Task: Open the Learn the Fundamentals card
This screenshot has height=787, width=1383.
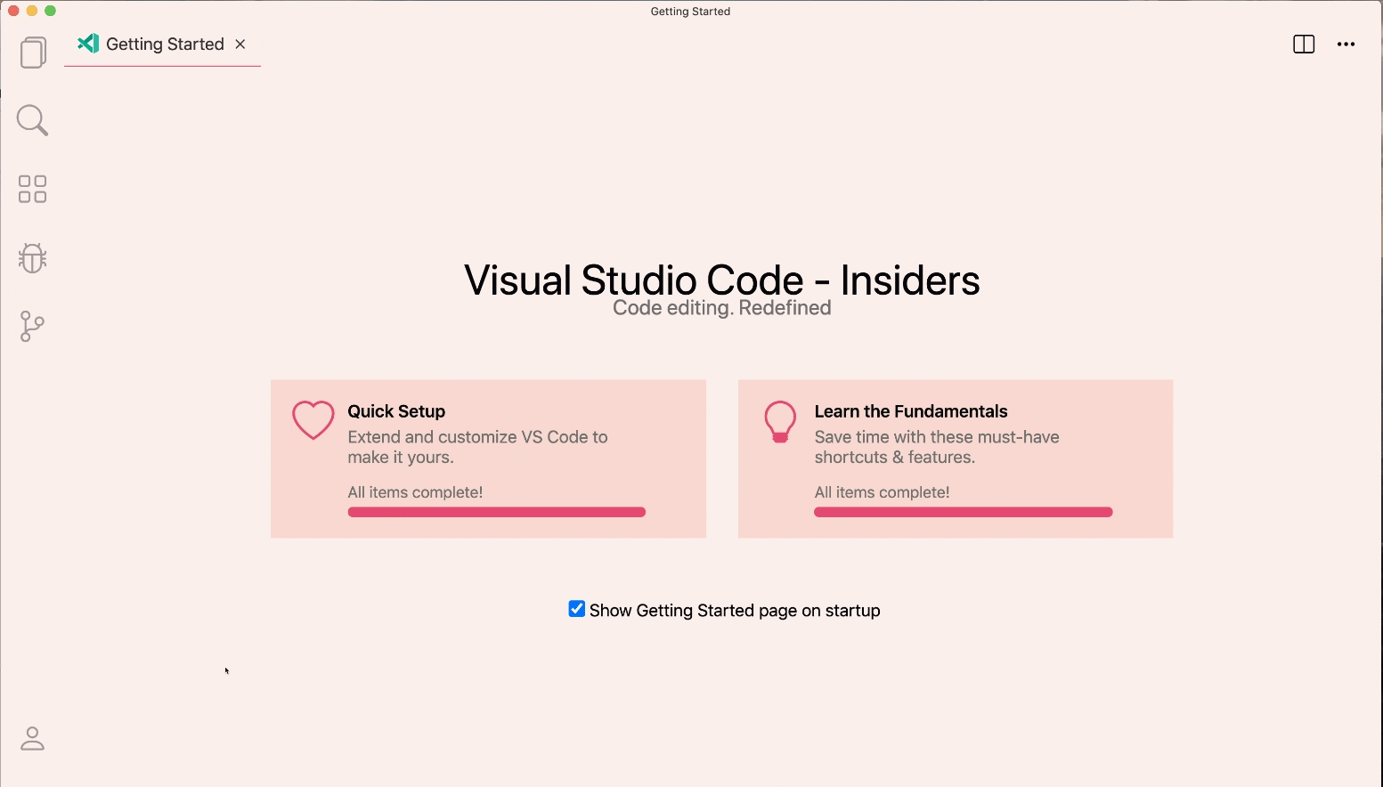Action: point(956,458)
